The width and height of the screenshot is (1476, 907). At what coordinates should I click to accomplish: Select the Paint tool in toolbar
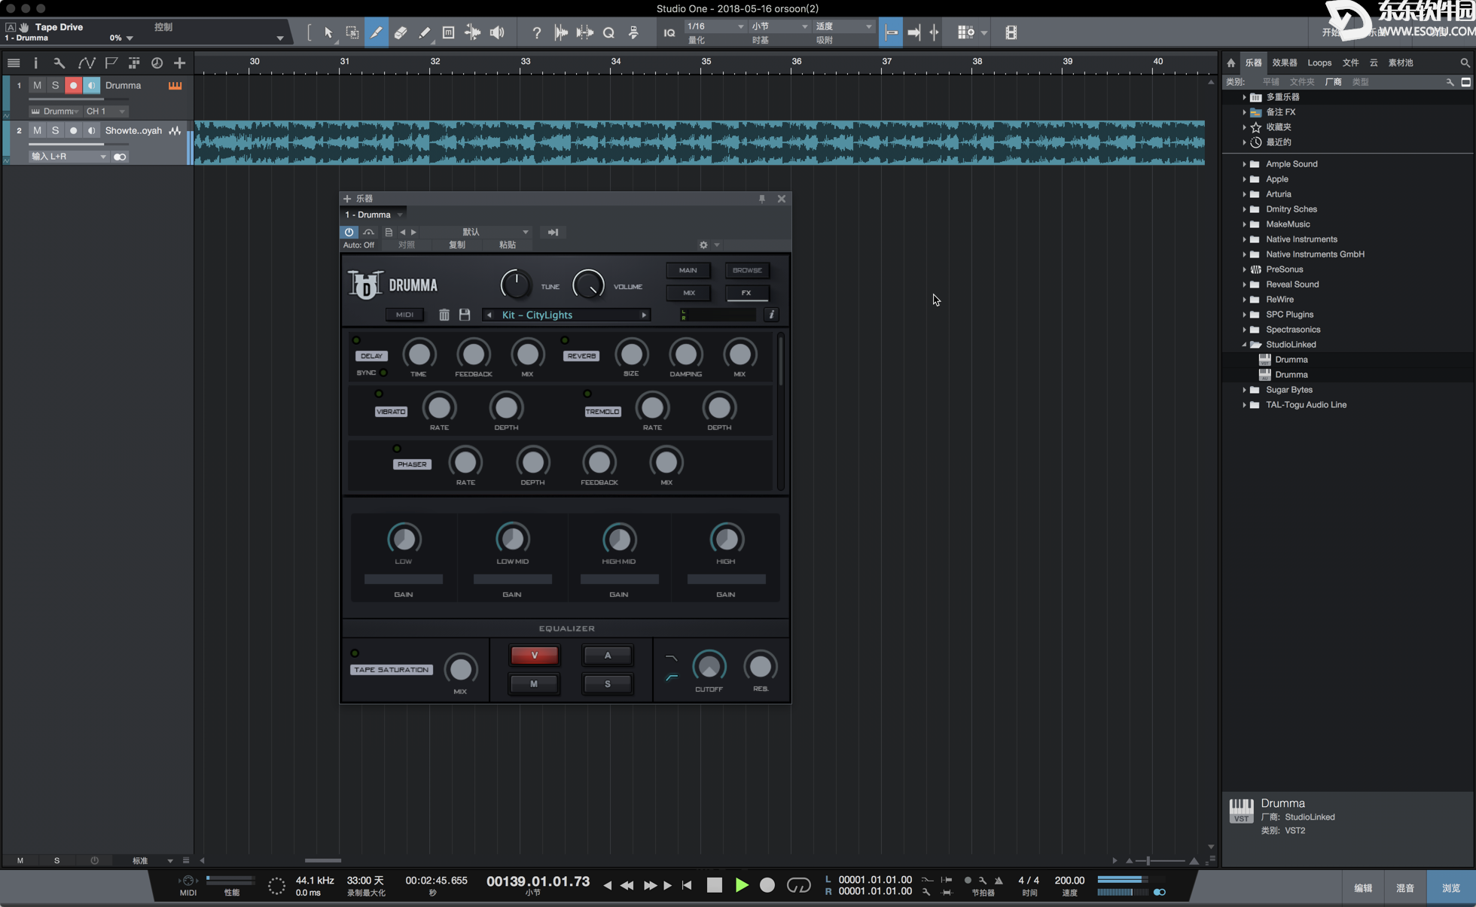(x=425, y=32)
